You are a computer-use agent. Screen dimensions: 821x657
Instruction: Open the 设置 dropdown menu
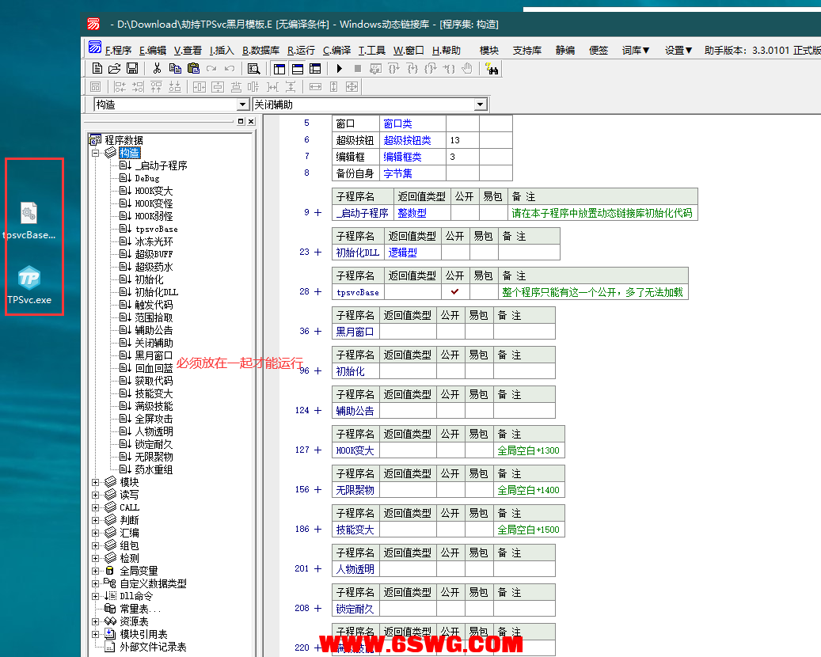(678, 50)
